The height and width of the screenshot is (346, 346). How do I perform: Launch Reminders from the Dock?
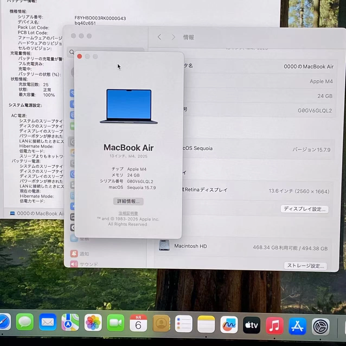point(184,324)
